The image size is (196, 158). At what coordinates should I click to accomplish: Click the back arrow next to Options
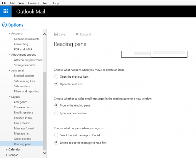click(4, 25)
